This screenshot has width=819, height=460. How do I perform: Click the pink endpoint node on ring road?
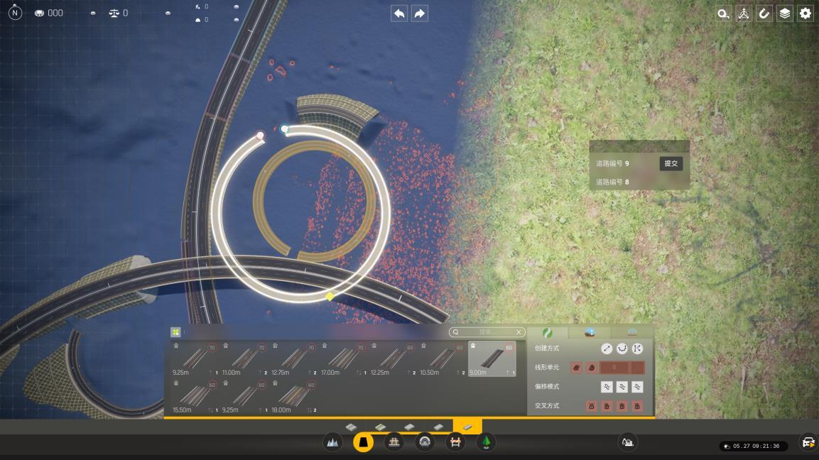[260, 136]
